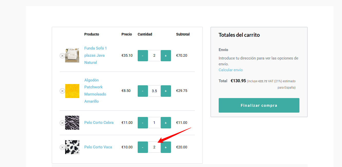Image resolution: width=342 pixels, height=167 pixels.
Task: Open the Calcular envío link
Action: point(230,70)
